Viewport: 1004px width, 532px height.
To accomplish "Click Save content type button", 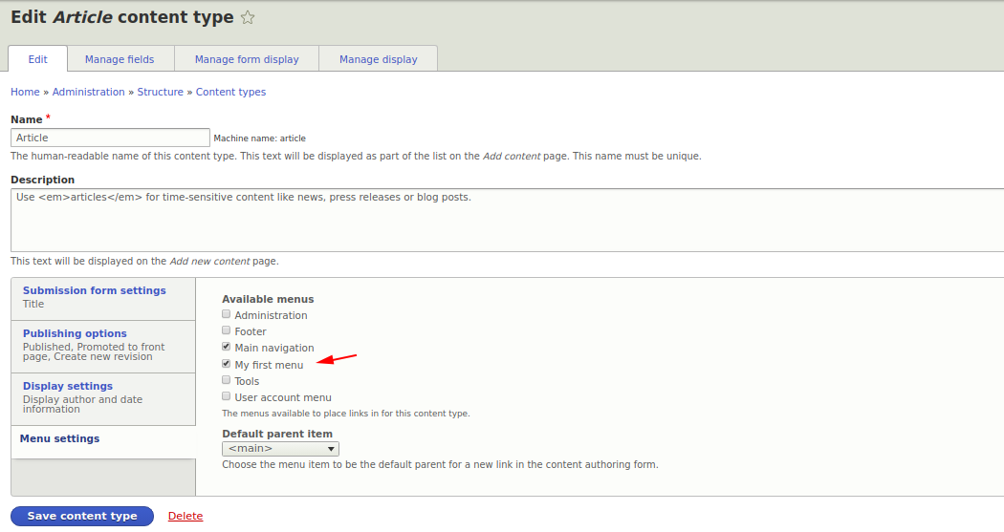I will pos(82,516).
